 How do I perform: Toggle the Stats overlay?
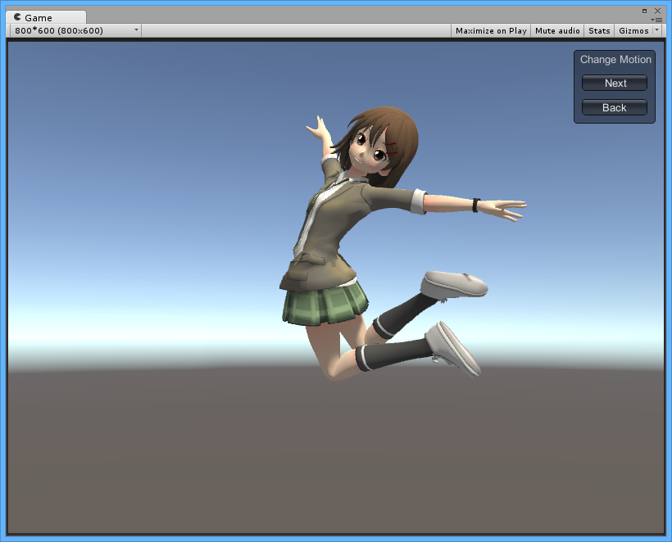599,30
